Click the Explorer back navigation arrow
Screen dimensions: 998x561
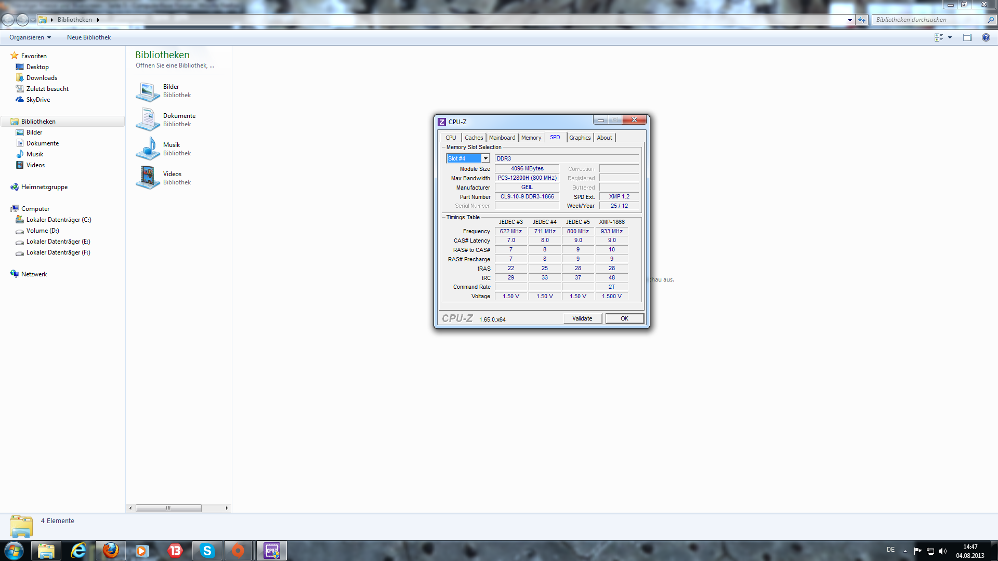(8, 20)
